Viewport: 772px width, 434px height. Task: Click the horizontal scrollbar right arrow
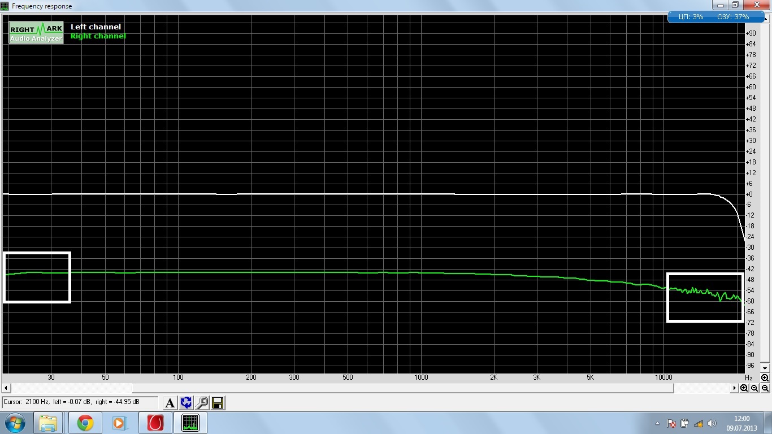click(x=735, y=388)
